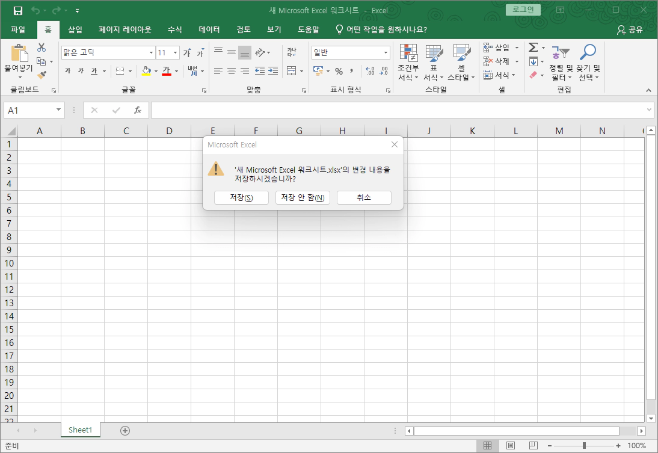Viewport: 658px width, 453px height.
Task: Click the insert function fx icon
Action: pos(137,111)
